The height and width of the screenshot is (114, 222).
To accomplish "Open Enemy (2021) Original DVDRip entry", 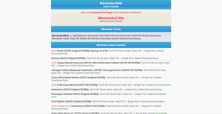I will pos(69,58).
